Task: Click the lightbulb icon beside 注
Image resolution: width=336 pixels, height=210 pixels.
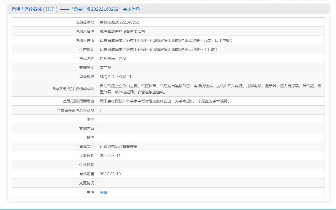Action: pyautogui.click(x=88, y=192)
